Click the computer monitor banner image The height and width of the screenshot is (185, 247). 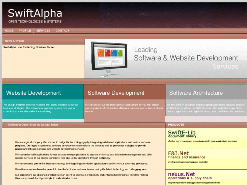coord(109,59)
